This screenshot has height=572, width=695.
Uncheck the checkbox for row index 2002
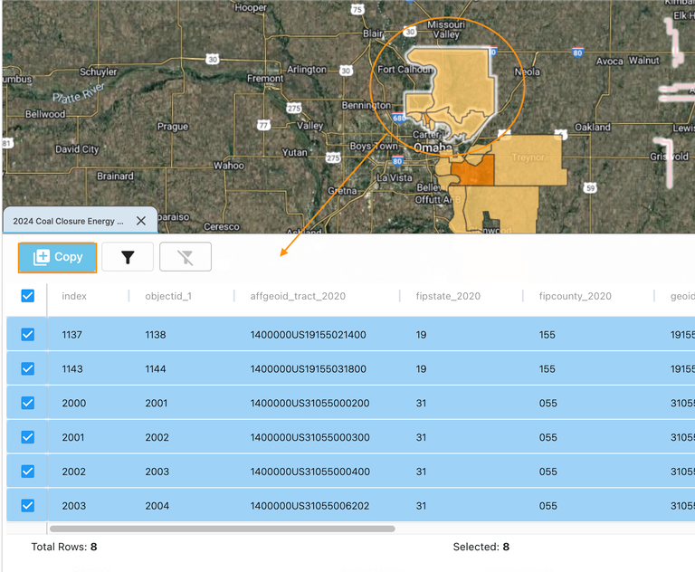tap(27, 472)
